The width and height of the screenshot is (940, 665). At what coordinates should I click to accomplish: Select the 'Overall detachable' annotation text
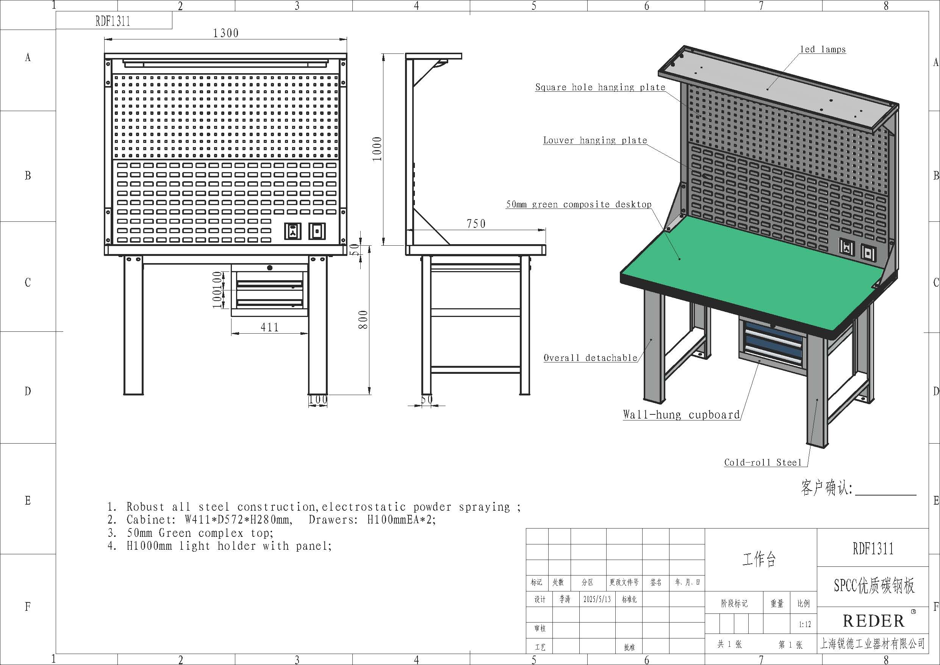pyautogui.click(x=590, y=358)
